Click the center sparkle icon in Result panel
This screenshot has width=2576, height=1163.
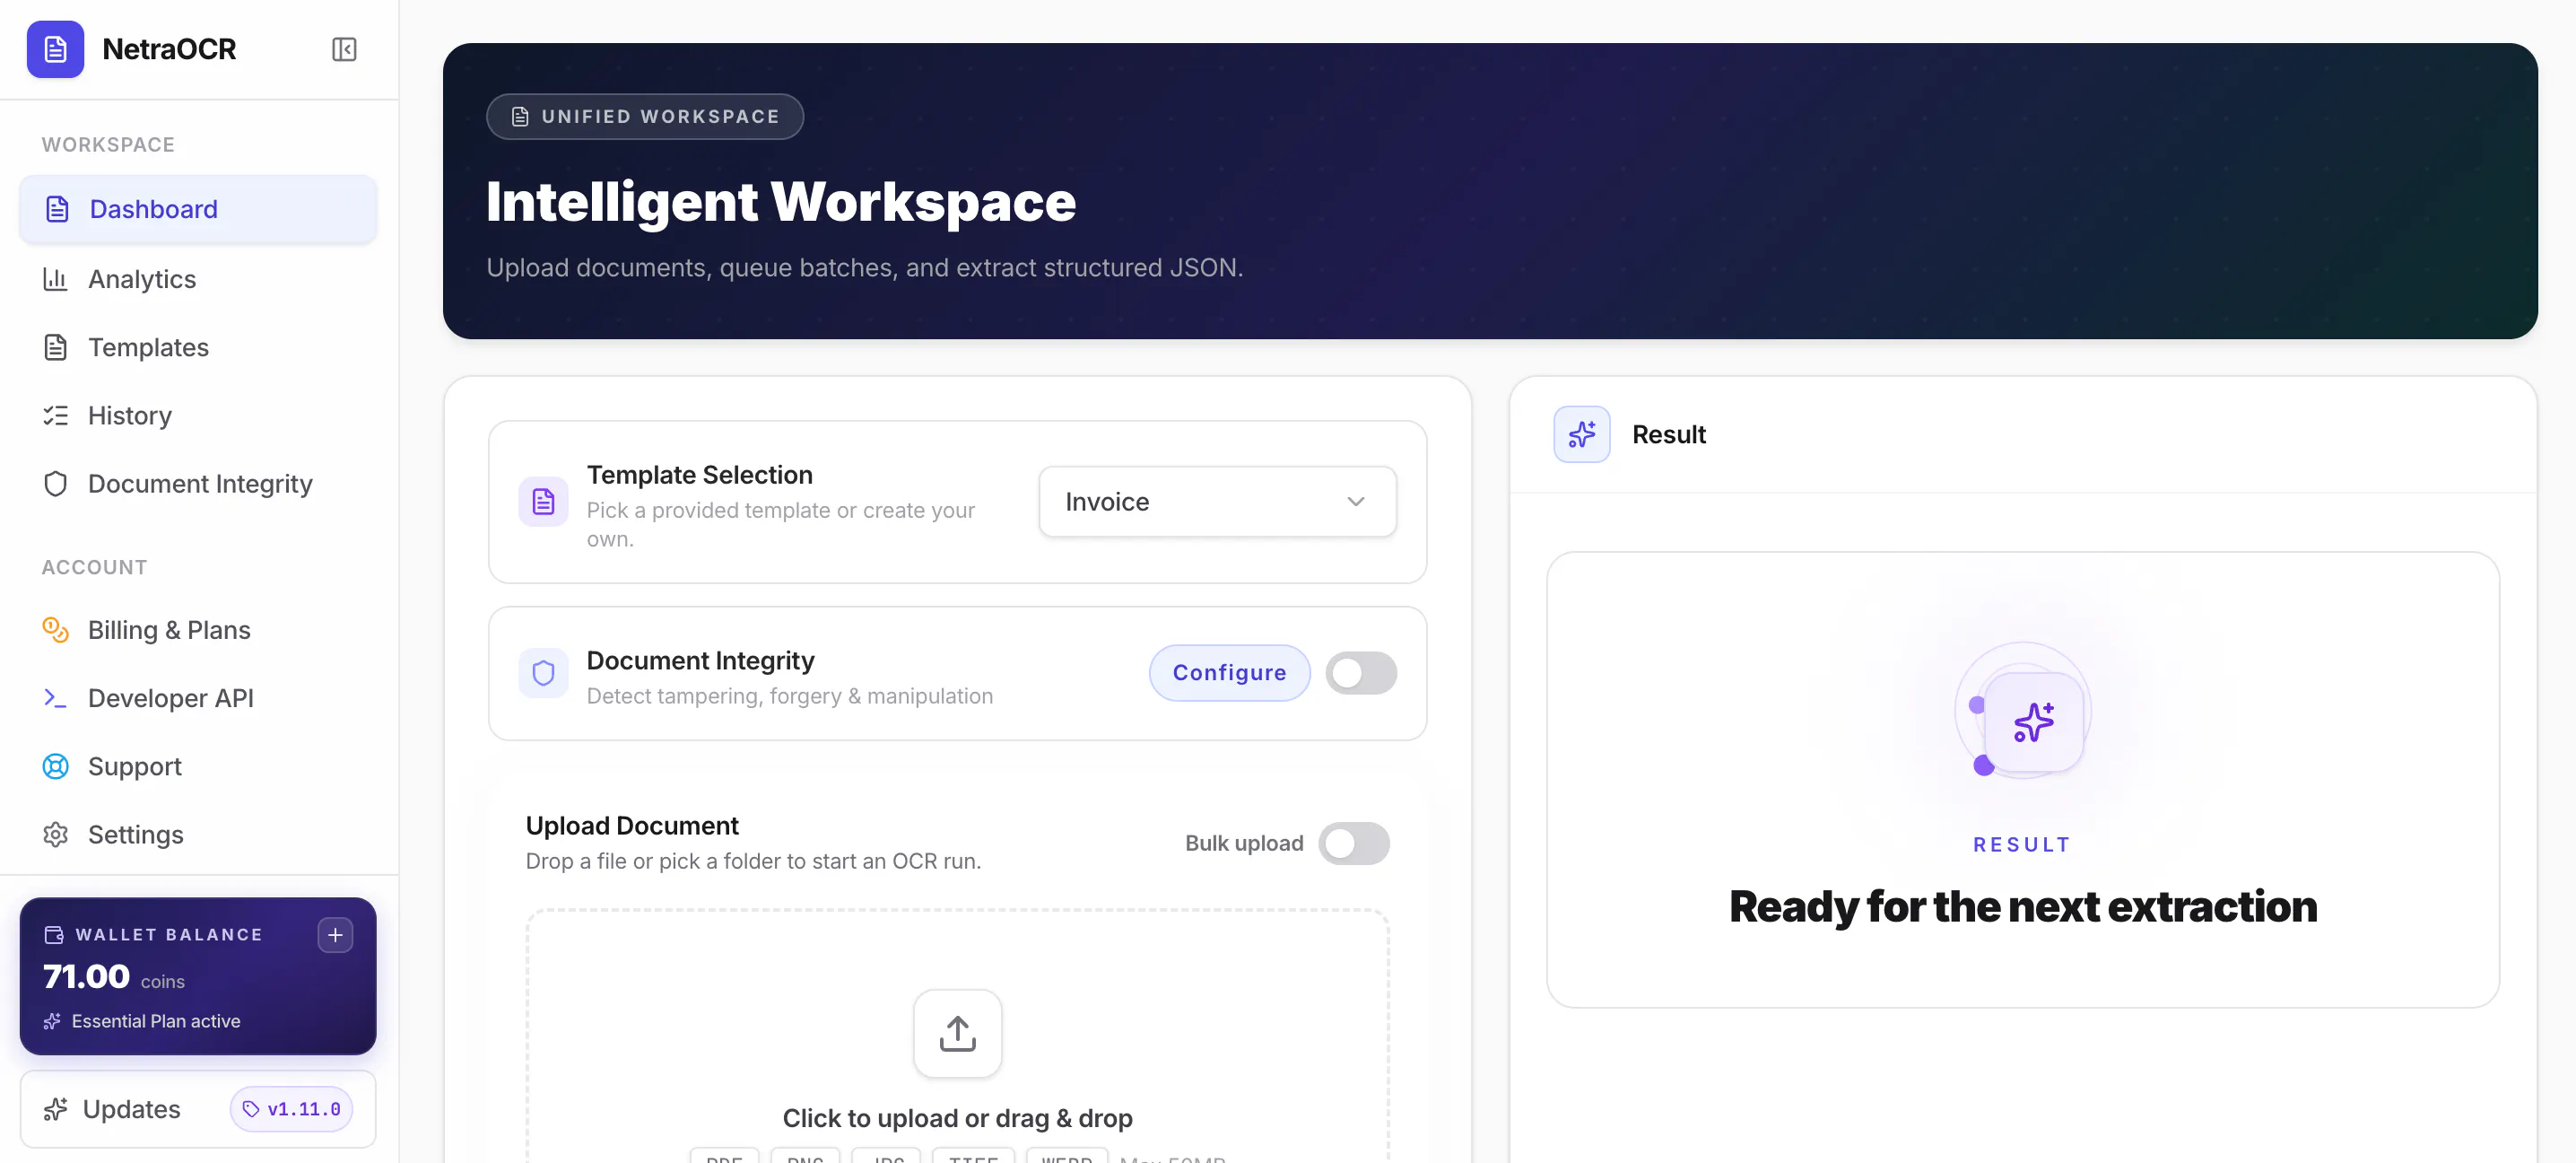pos(2033,721)
